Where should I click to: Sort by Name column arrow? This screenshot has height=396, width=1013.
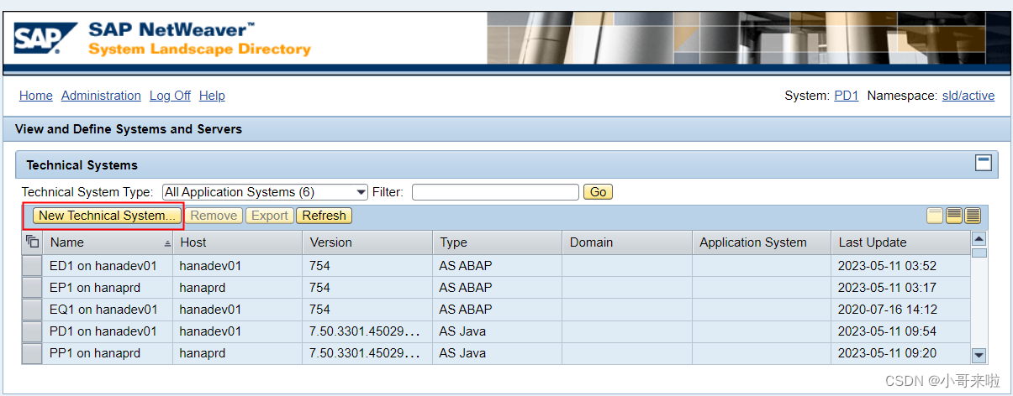(x=167, y=243)
